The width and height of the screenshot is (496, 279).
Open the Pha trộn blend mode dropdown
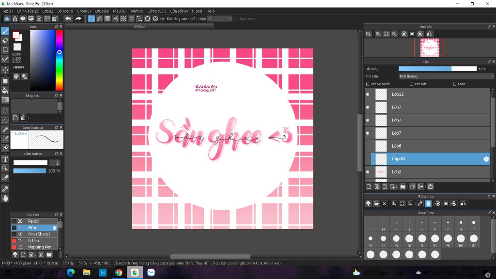coord(446,76)
